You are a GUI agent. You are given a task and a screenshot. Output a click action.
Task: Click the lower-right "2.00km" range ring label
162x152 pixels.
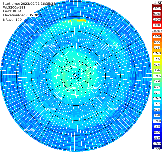point(102,98)
